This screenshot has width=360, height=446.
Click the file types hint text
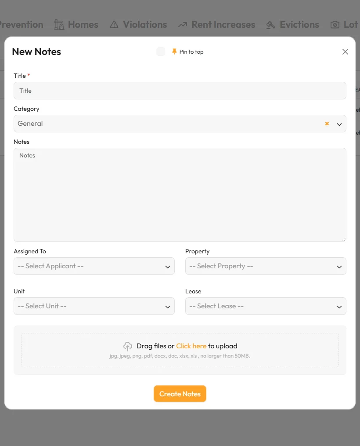[x=180, y=356]
